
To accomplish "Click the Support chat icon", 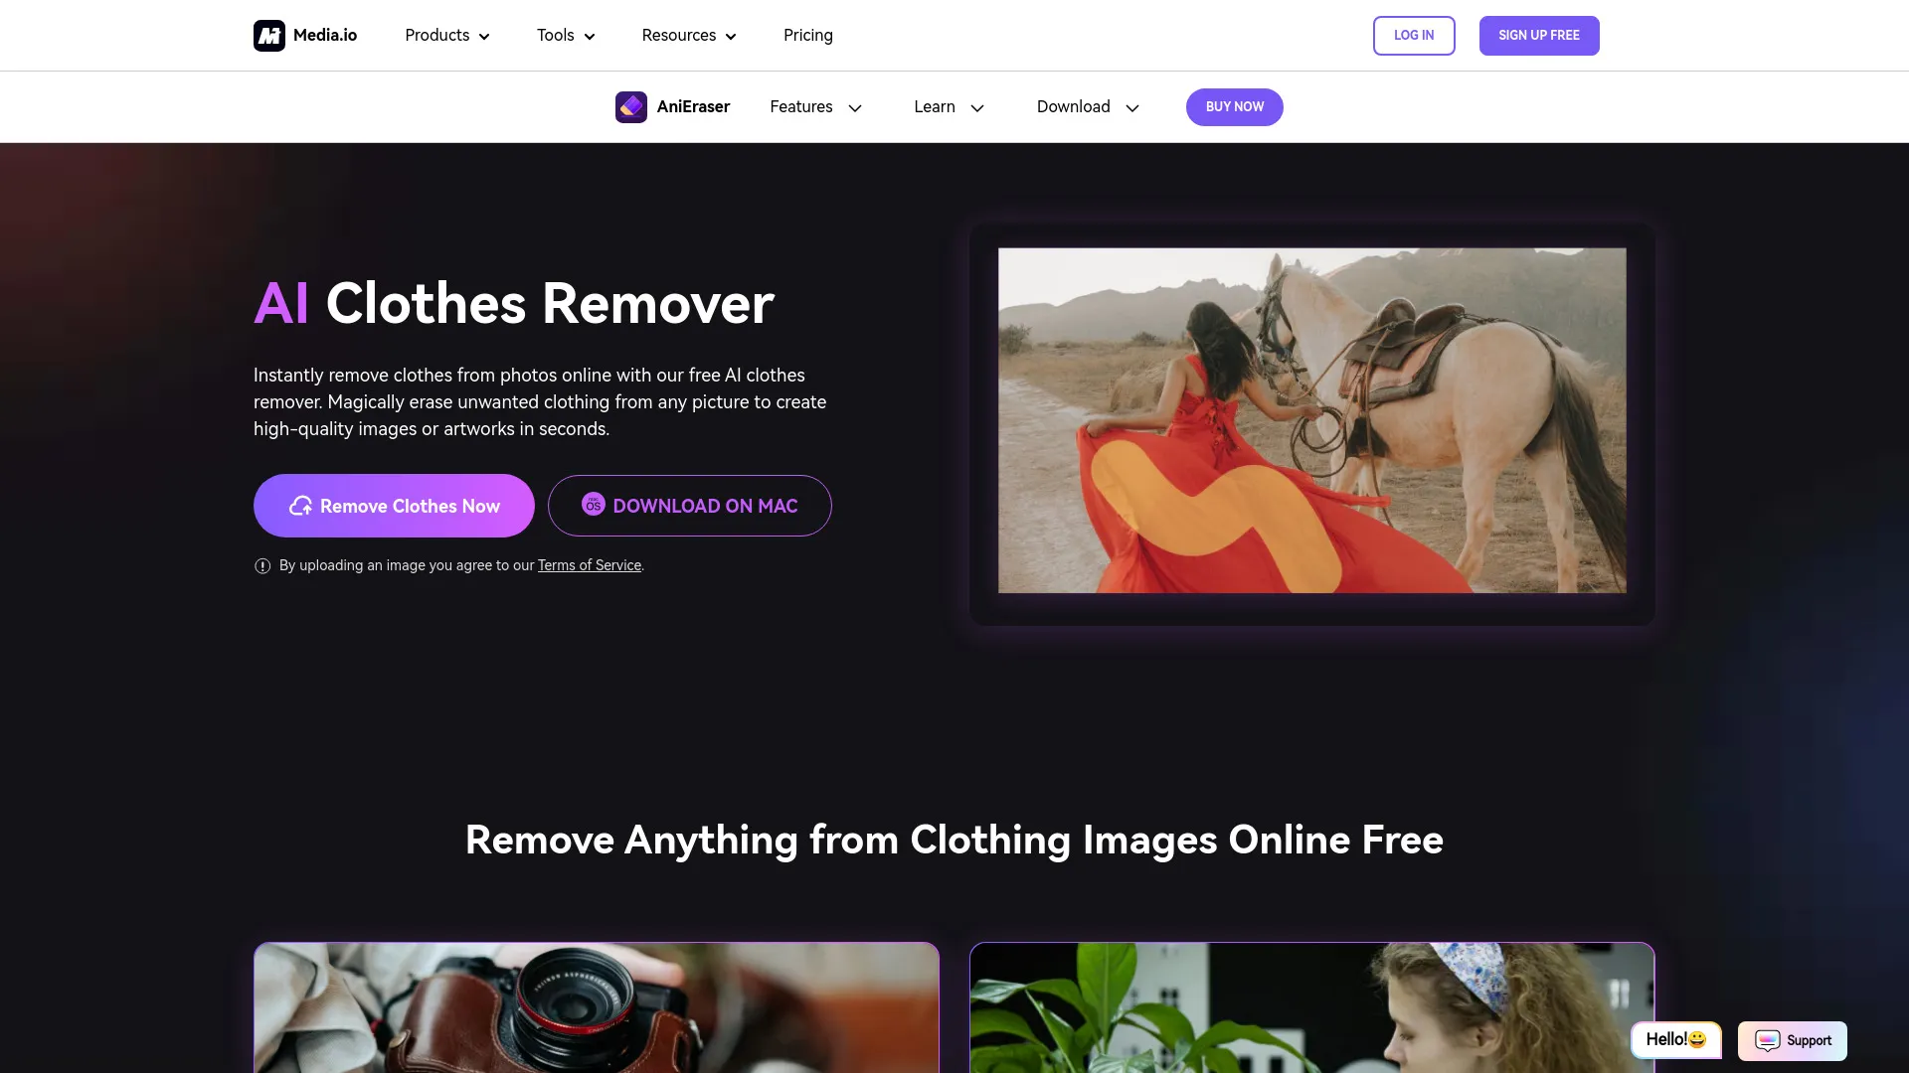I will [1793, 1040].
